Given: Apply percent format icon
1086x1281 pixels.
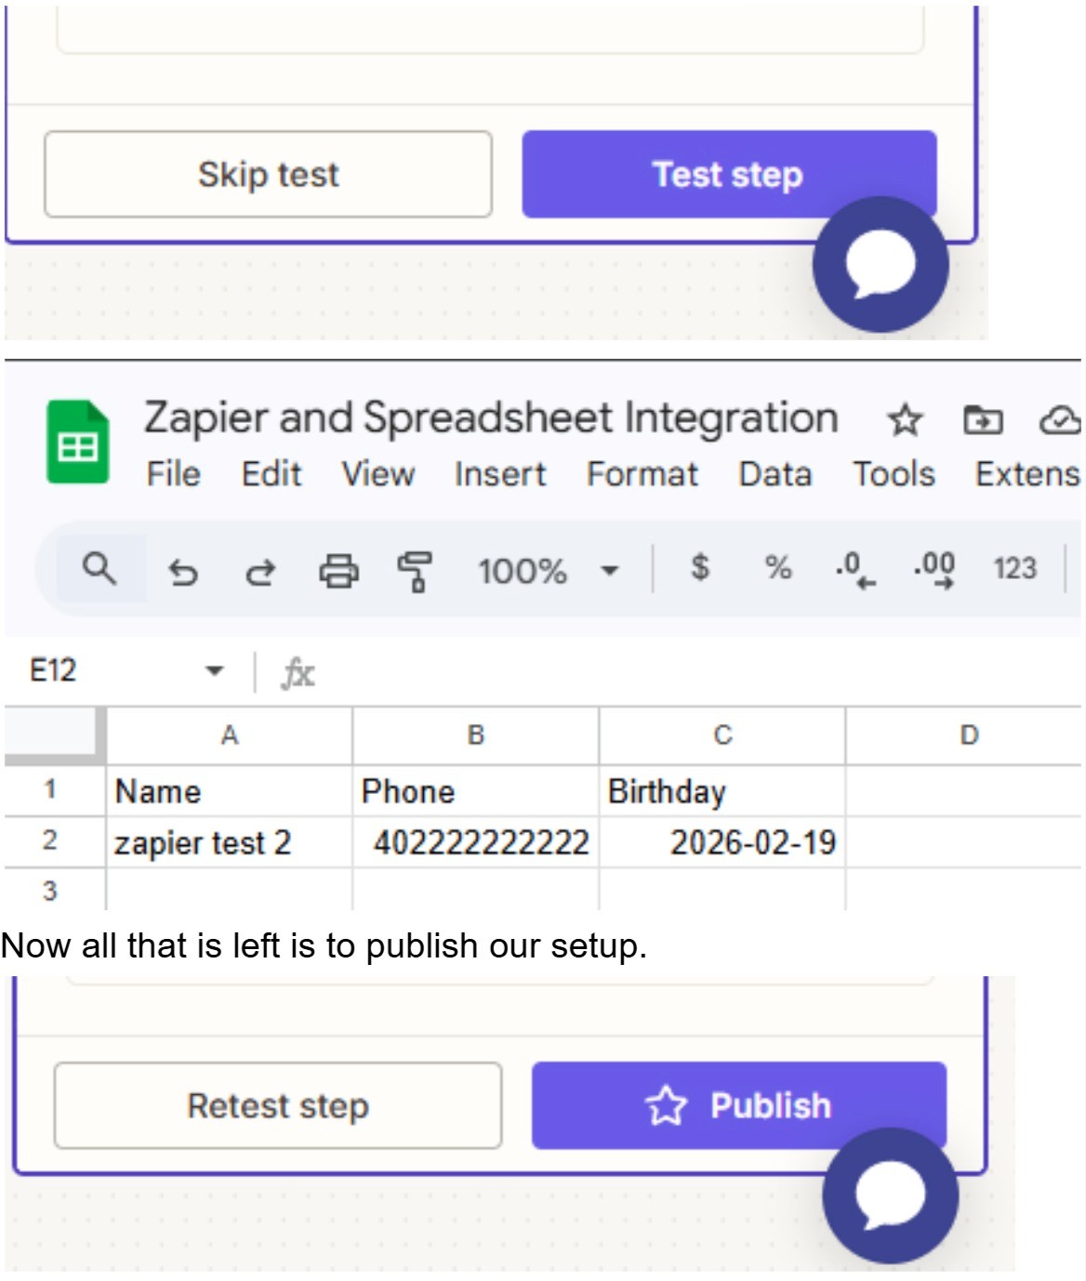Looking at the screenshot, I should coord(777,567).
